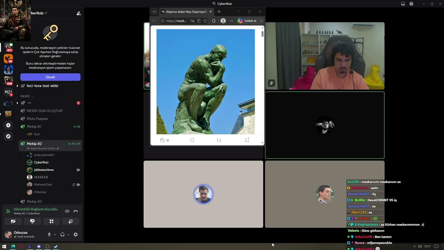Open Discord user settings gear
The width and height of the screenshot is (444, 250).
[76, 234]
